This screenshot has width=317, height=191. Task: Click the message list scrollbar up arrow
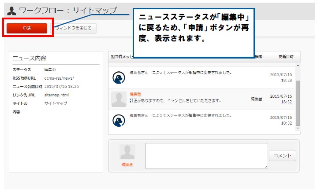coord(298,66)
